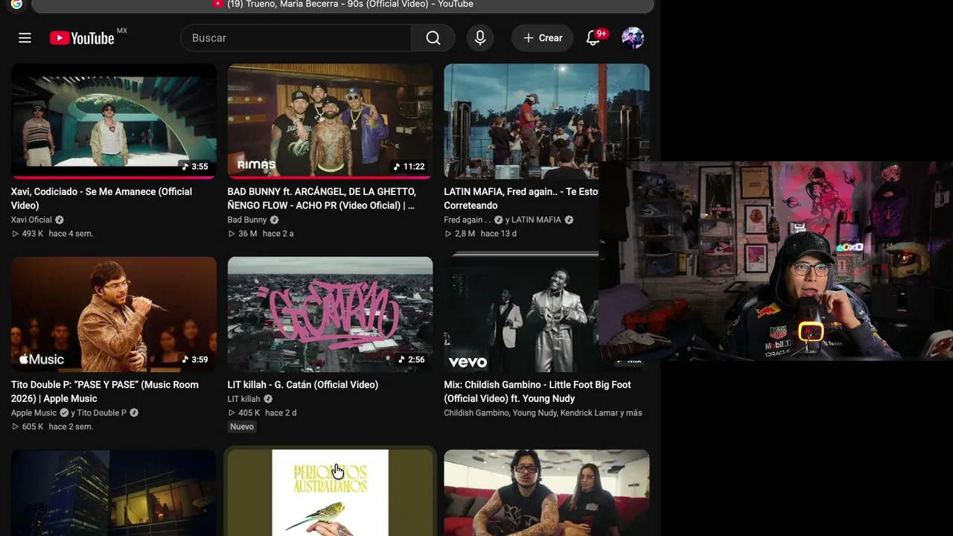The height and width of the screenshot is (536, 953).
Task: Open Xavi, Codiciado video thumbnail
Action: tap(114, 121)
